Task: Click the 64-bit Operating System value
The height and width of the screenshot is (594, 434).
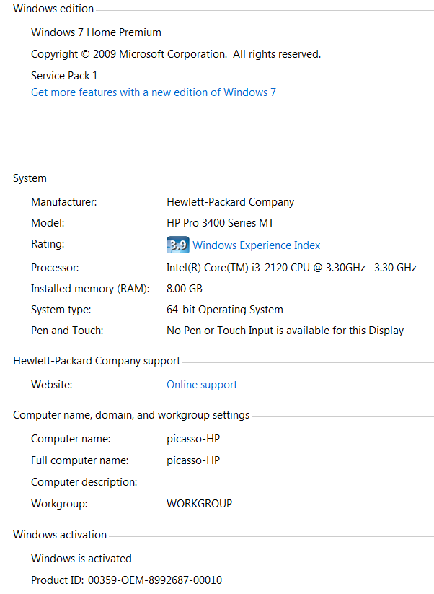Action: [x=224, y=310]
